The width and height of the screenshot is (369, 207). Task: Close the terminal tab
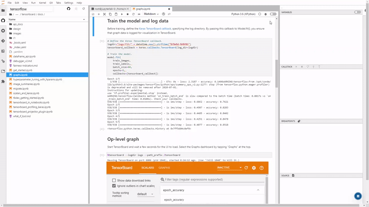point(128,9)
